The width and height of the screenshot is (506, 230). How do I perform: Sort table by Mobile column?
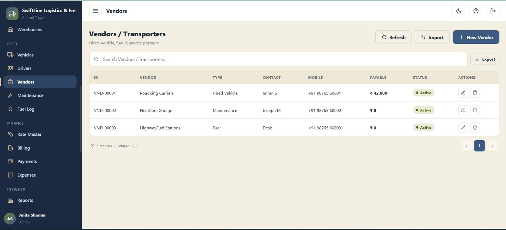tap(317, 78)
